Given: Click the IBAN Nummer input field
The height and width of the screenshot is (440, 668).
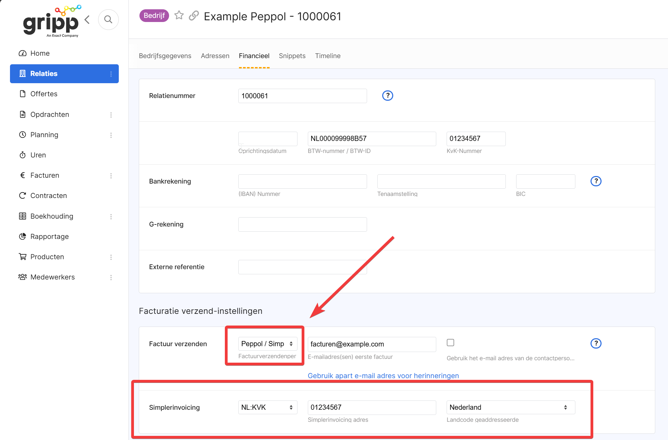Looking at the screenshot, I should pos(302,181).
